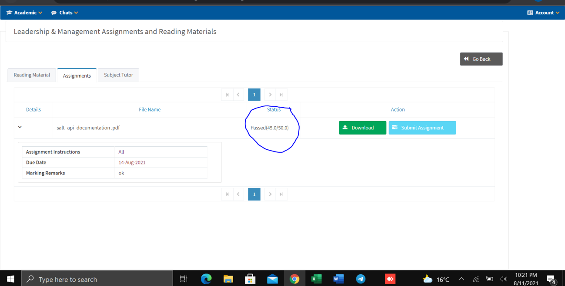Select page 1 in bottom pagination
Image resolution: width=565 pixels, height=286 pixels.
coord(254,194)
